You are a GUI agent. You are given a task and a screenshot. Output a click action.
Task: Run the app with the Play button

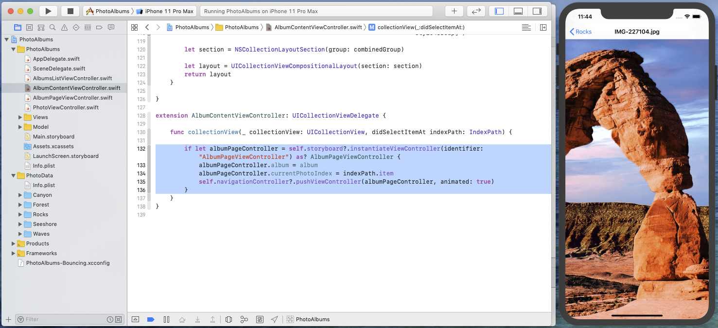(48, 11)
